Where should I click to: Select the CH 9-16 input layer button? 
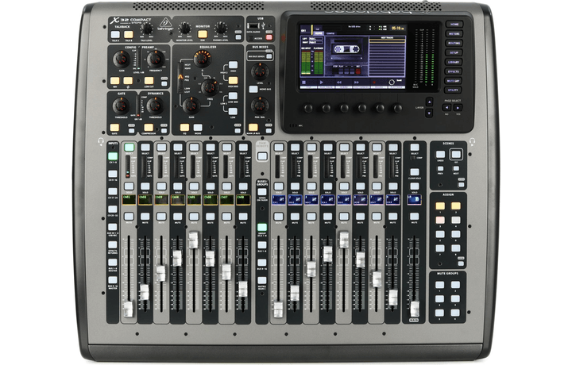(113, 174)
